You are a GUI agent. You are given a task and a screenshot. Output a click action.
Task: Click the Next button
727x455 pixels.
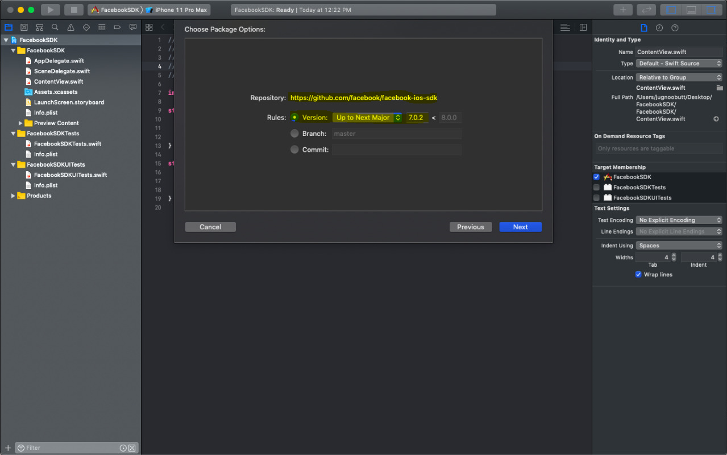tap(520, 227)
